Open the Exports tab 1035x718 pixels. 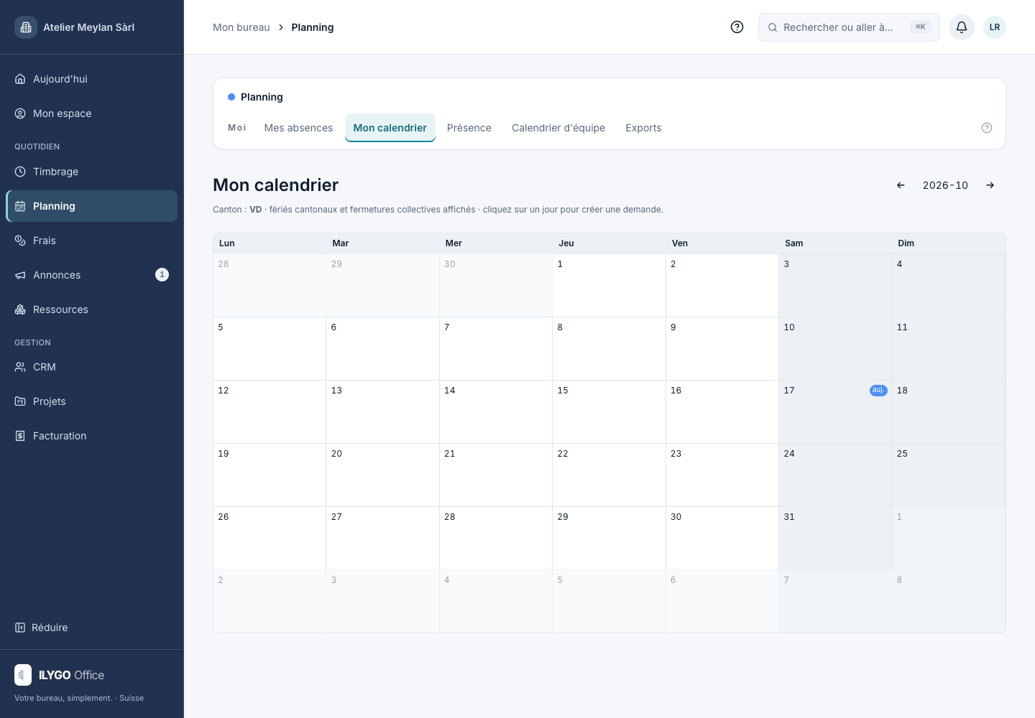click(x=643, y=128)
